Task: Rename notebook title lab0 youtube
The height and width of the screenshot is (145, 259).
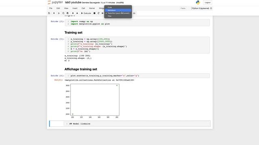Action: 73,2
